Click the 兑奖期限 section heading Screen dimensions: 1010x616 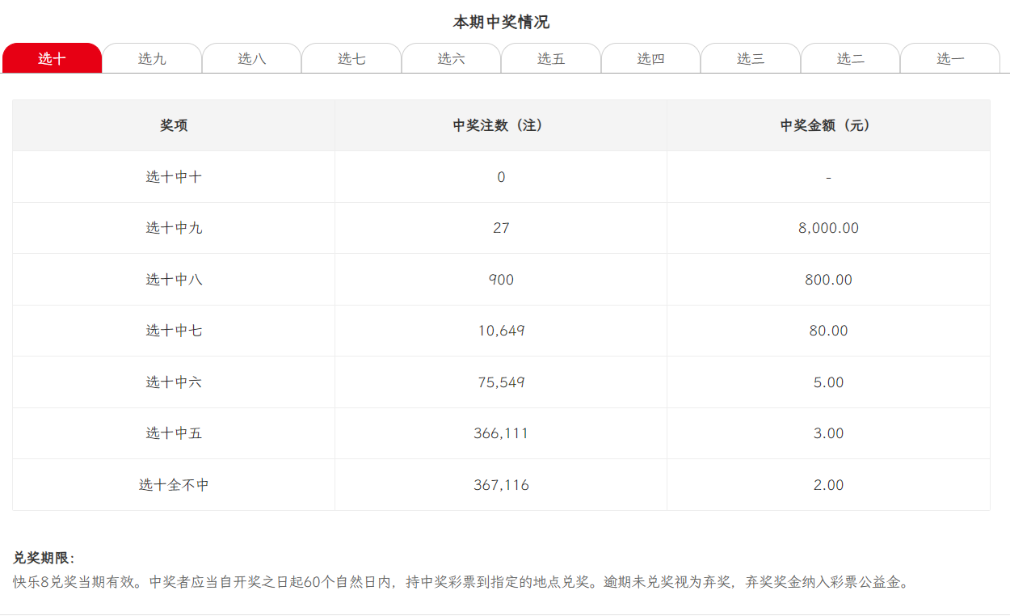coord(44,558)
